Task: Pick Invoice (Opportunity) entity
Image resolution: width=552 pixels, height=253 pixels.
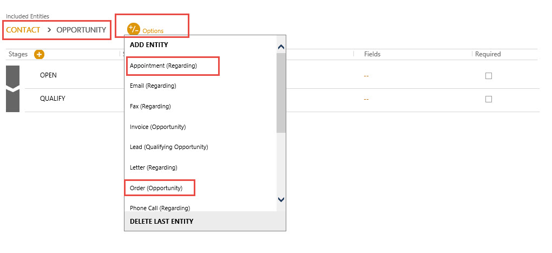Action: pyautogui.click(x=158, y=127)
